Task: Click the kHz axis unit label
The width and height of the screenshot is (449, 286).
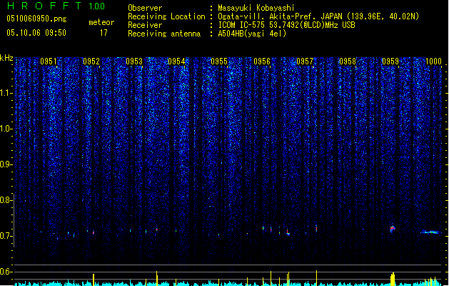Action: click(x=6, y=58)
